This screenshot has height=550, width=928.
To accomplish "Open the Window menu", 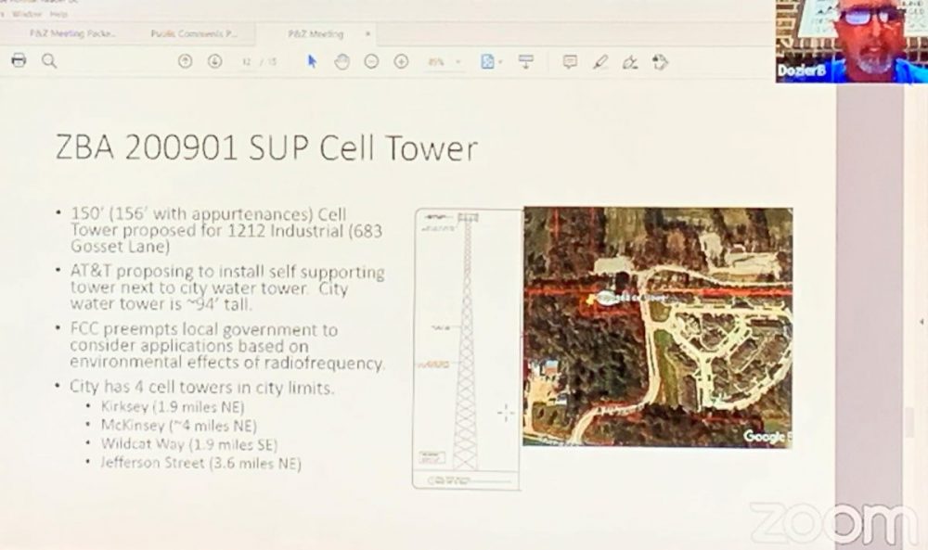I will click(x=27, y=14).
